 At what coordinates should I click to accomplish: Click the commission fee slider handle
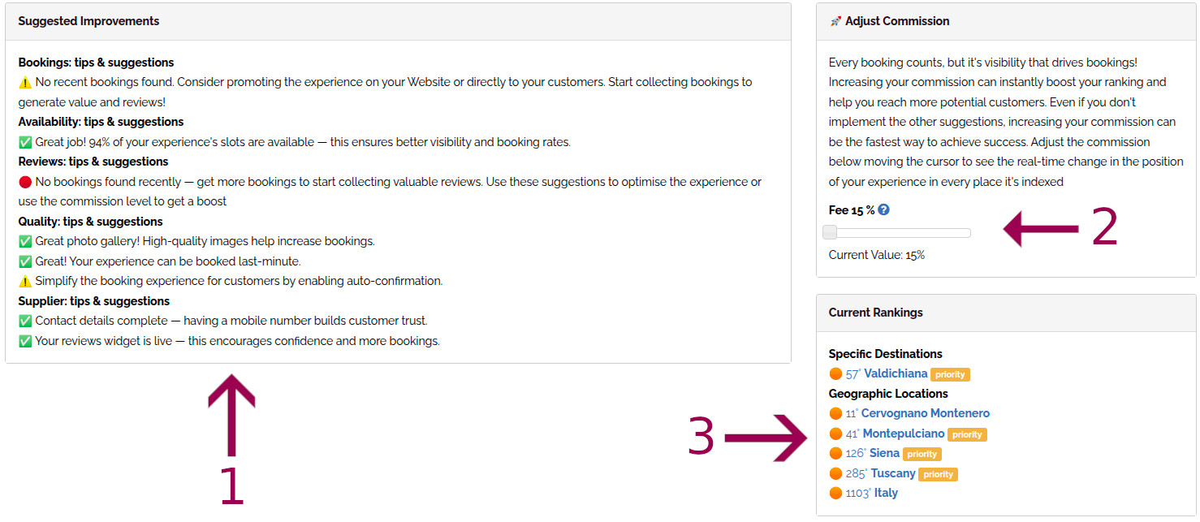[830, 233]
